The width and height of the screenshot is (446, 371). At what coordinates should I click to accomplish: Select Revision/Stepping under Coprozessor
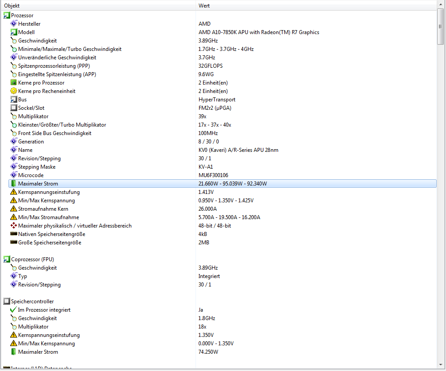(223, 284)
